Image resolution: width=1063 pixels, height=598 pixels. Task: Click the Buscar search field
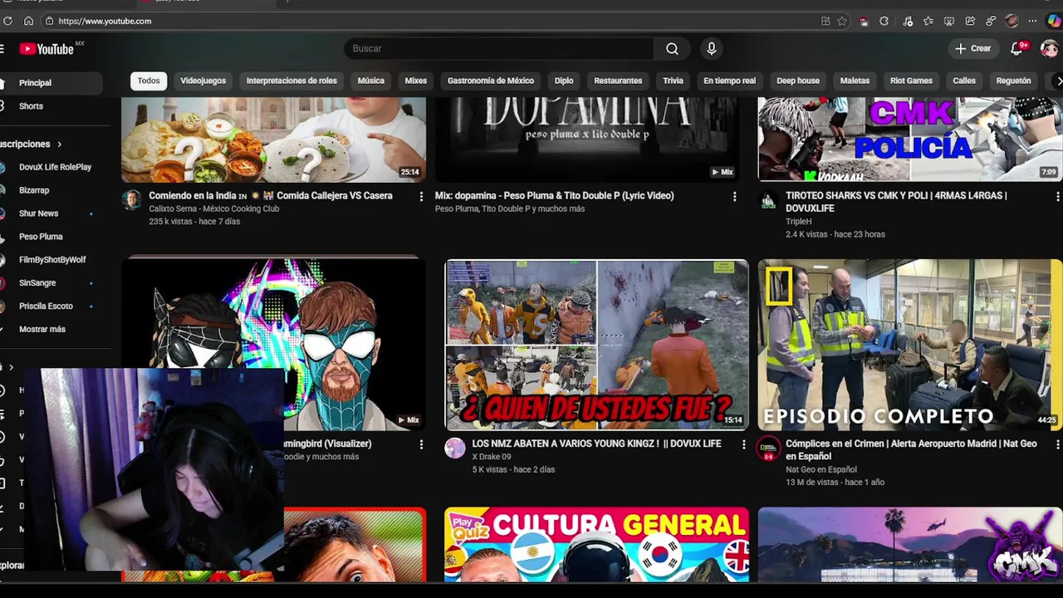tap(498, 49)
